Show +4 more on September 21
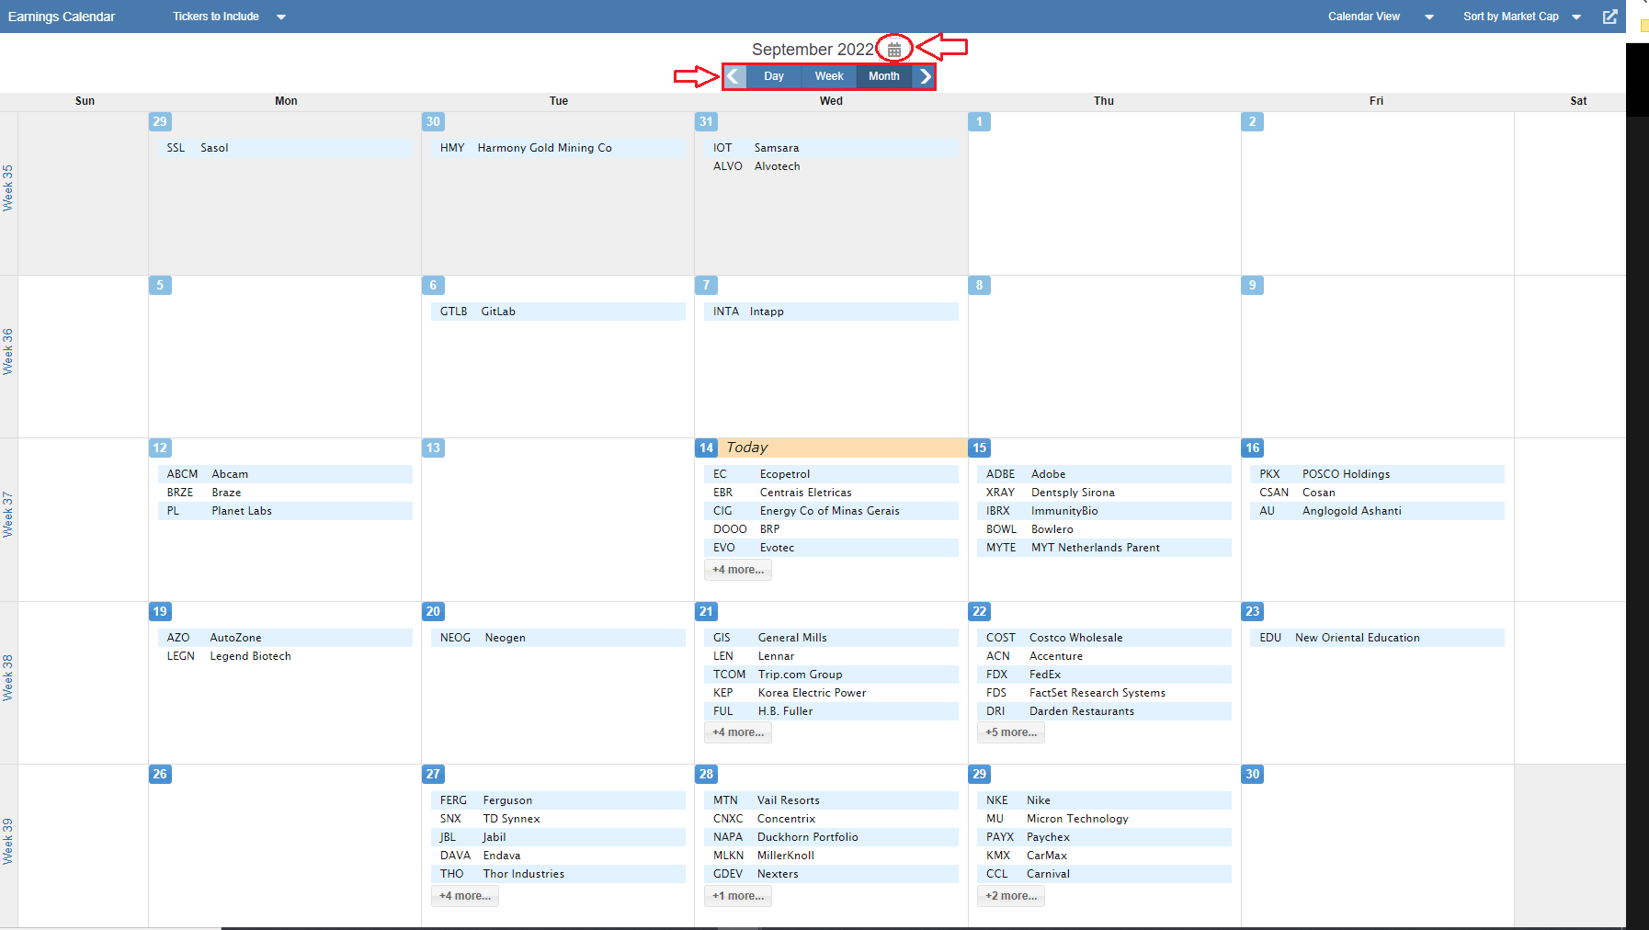The width and height of the screenshot is (1649, 930). [738, 732]
